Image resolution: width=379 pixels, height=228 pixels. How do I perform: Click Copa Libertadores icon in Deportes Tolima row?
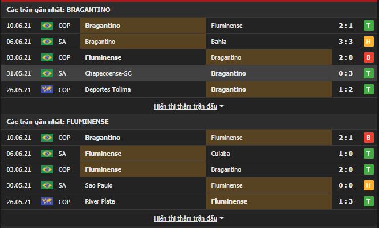47,89
